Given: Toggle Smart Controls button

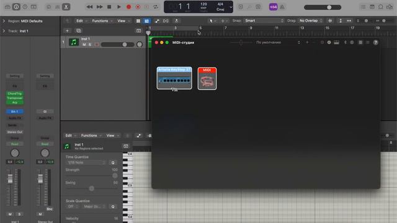Looking at the screenshot, I should tap(48, 7).
